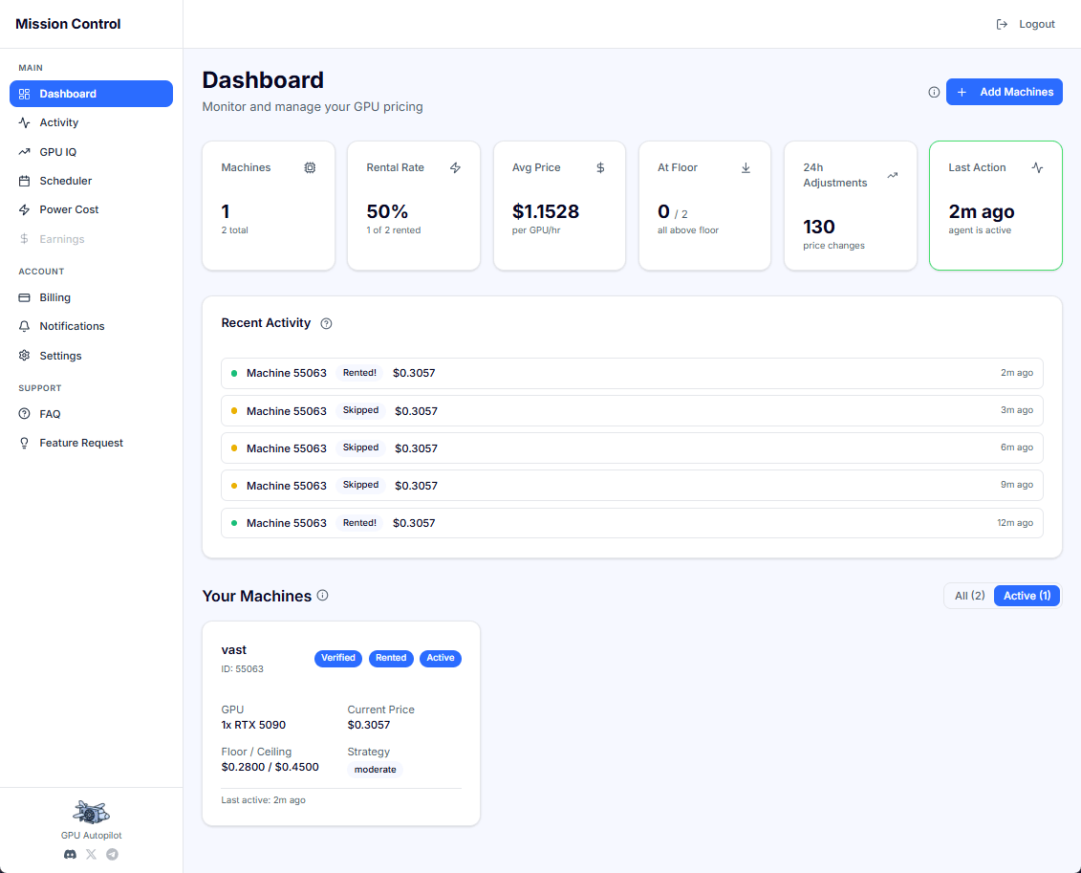Open Activity page via its waveform icon
The height and width of the screenshot is (873, 1081).
[x=24, y=122]
